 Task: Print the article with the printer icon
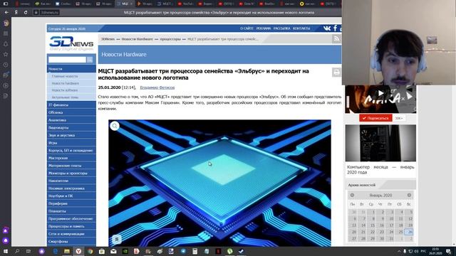(x=336, y=73)
